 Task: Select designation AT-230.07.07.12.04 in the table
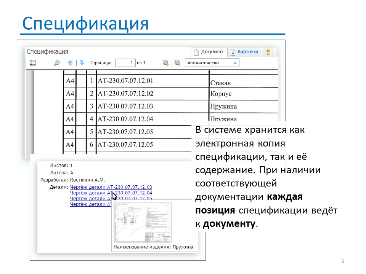[x=125, y=119]
